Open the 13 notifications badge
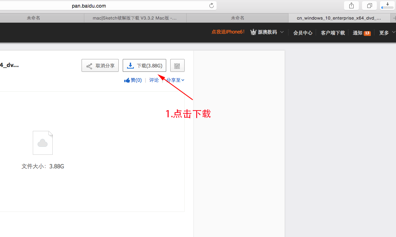The image size is (396, 237). pos(367,33)
